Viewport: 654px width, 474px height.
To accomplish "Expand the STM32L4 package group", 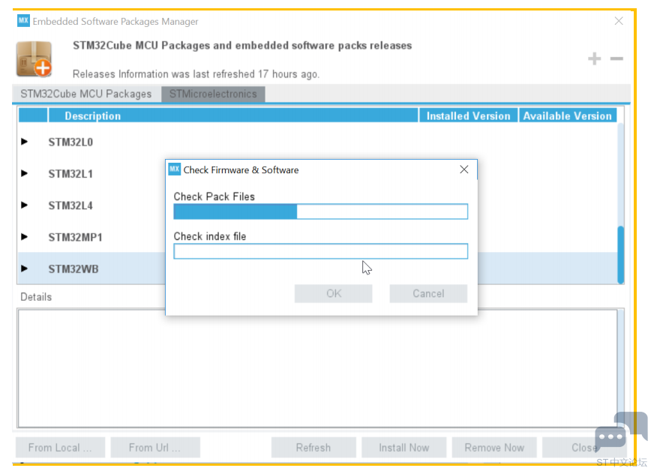I will coord(25,205).
